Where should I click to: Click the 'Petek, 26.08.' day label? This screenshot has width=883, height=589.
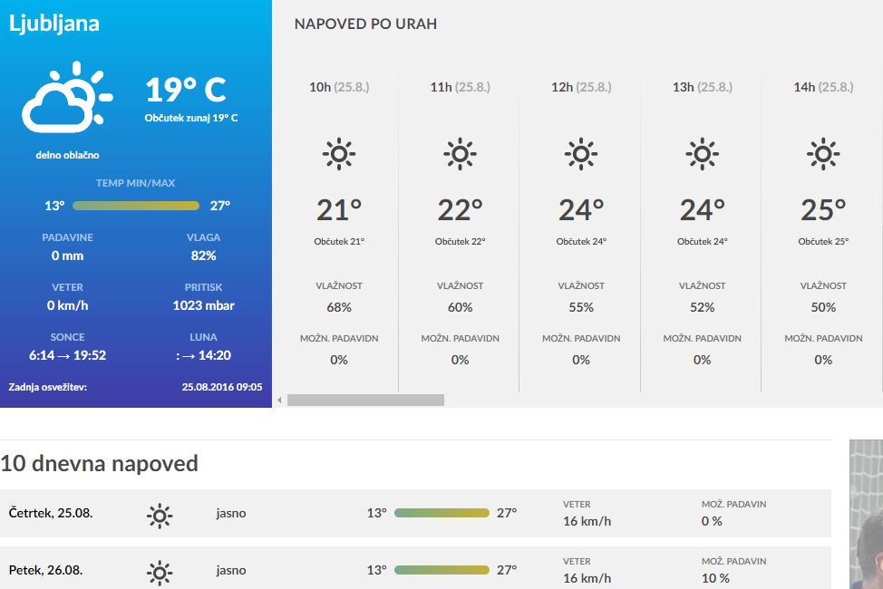(45, 570)
